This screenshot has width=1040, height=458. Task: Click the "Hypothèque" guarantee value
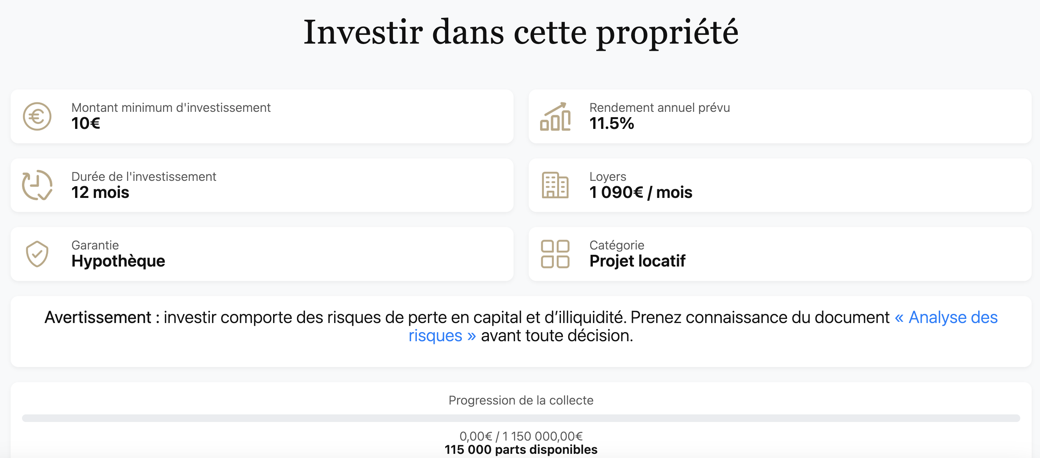tap(118, 261)
